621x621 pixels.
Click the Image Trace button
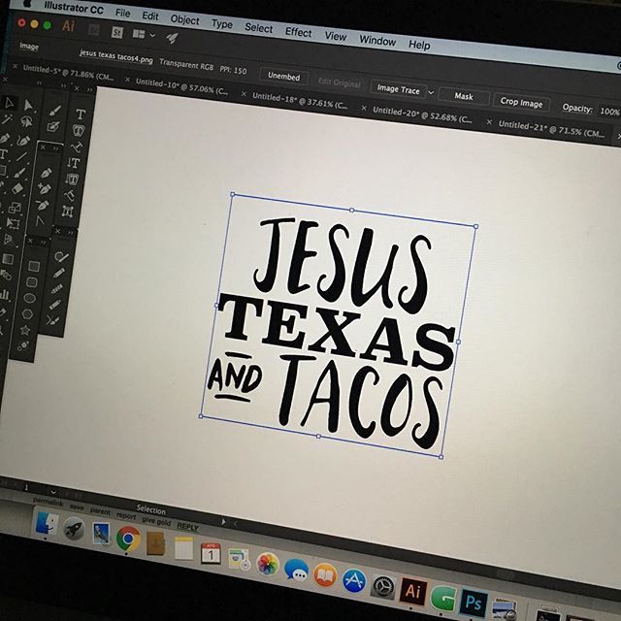398,89
